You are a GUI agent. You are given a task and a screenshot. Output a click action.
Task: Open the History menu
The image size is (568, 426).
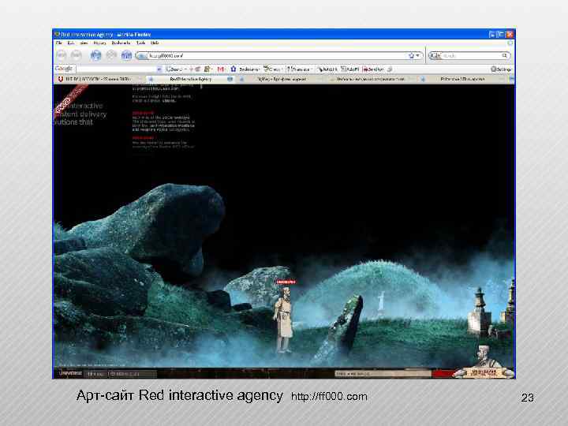tap(99, 43)
